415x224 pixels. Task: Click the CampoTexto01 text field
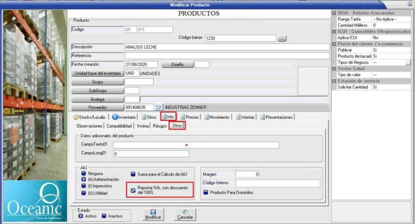coord(196,145)
